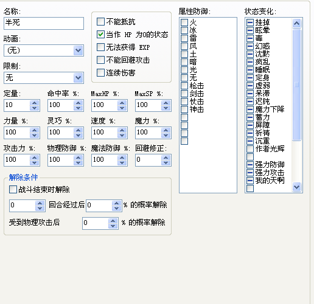Screen dimensions: 314x304
Task: Uncheck 当作 HP 为0的状态 checkbox
Action: pyautogui.click(x=100, y=35)
